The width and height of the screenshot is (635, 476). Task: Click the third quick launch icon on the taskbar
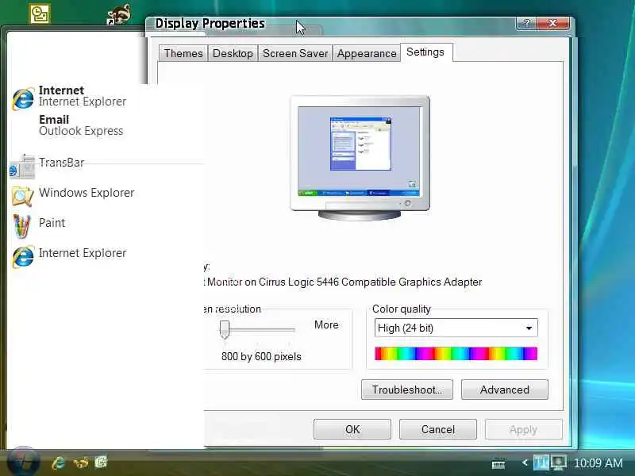tap(101, 462)
